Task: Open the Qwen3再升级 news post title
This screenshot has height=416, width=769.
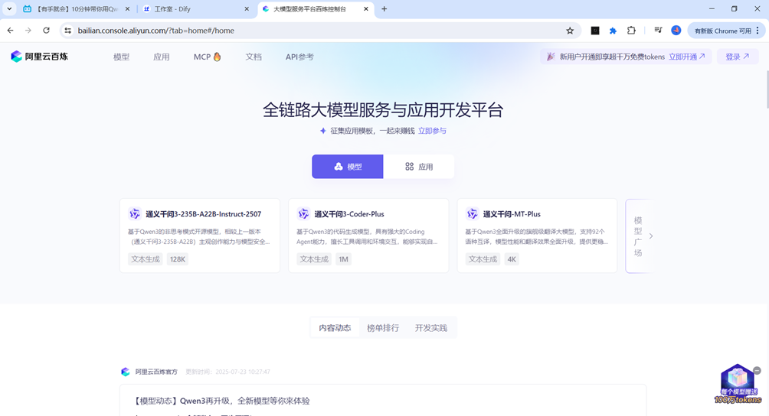Action: click(221, 401)
